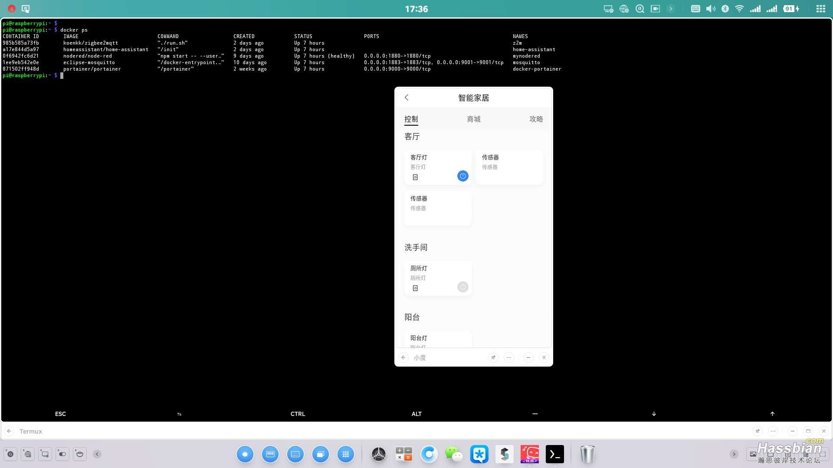Click the home-assistant container name
Screen dimensions: 833x468
click(534, 49)
